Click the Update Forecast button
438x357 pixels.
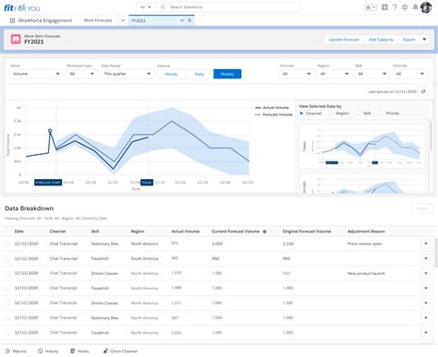344,40
